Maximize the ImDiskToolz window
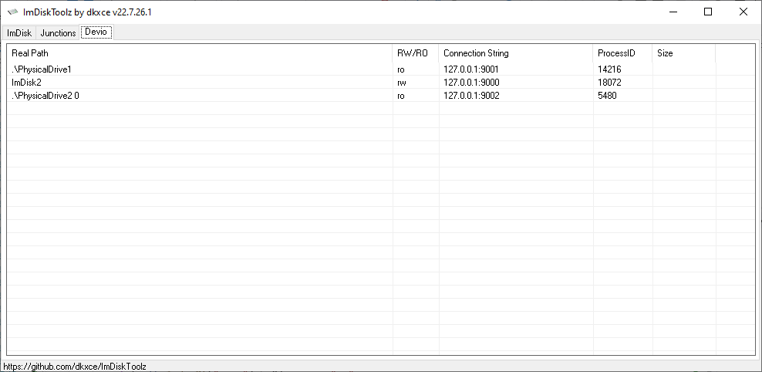 [x=708, y=12]
